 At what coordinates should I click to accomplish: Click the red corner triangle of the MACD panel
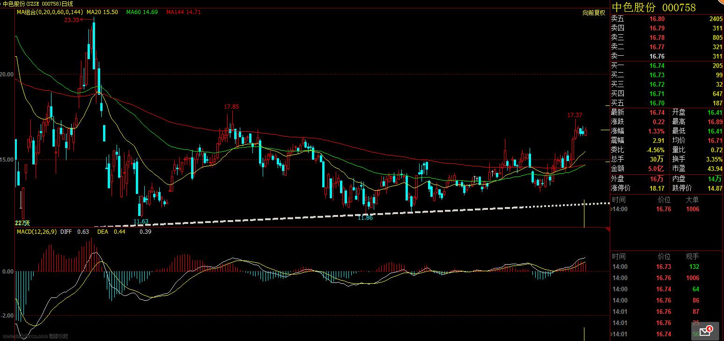[607, 230]
